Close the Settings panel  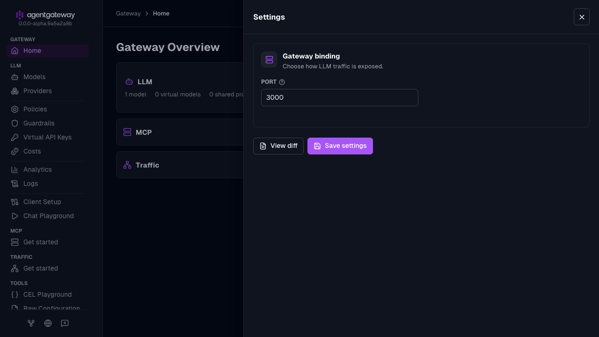point(582,17)
